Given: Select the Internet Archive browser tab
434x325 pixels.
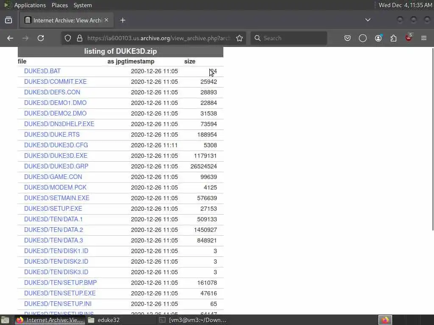Looking at the screenshot, I should [67, 20].
